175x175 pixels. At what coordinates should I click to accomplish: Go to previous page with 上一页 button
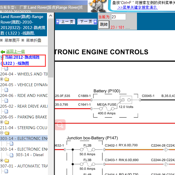(66, 21)
